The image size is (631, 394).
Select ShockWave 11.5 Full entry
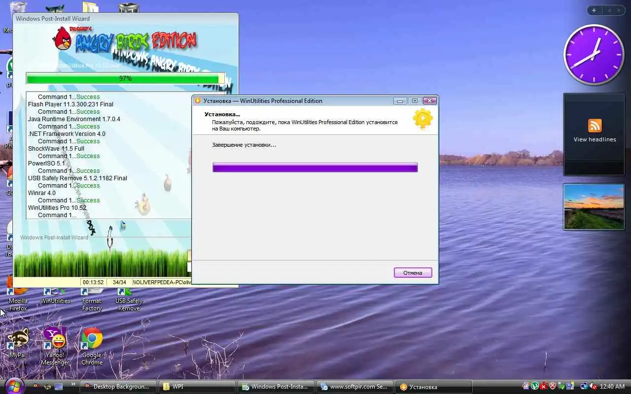pyautogui.click(x=56, y=149)
